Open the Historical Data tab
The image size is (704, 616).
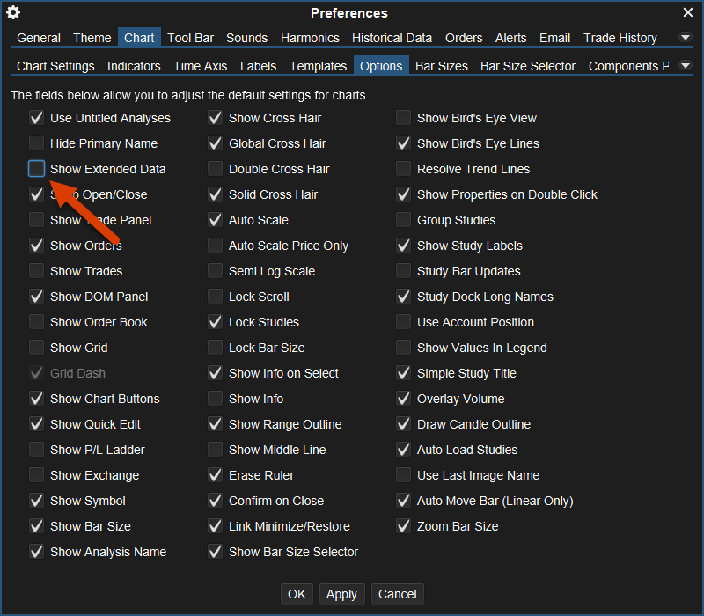tap(392, 38)
